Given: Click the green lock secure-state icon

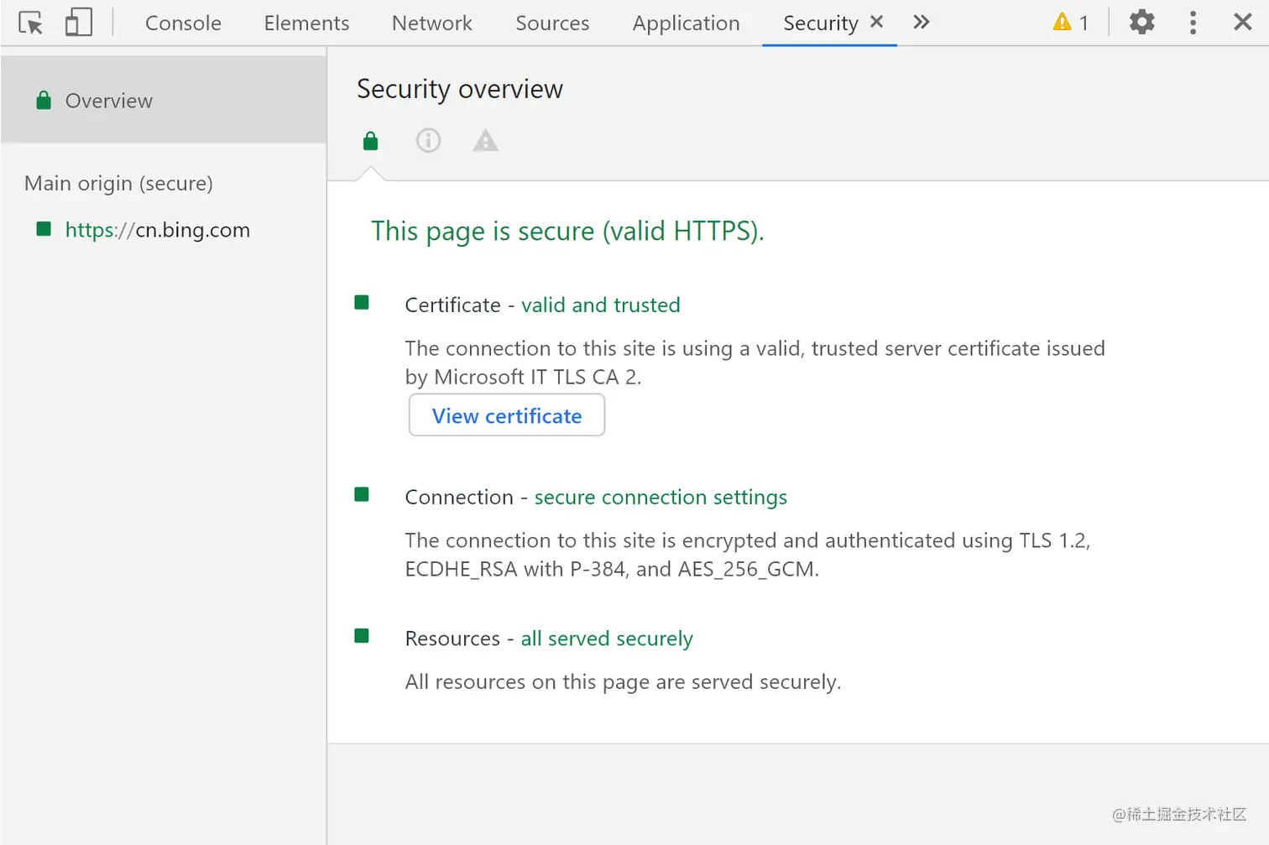Looking at the screenshot, I should click(370, 141).
